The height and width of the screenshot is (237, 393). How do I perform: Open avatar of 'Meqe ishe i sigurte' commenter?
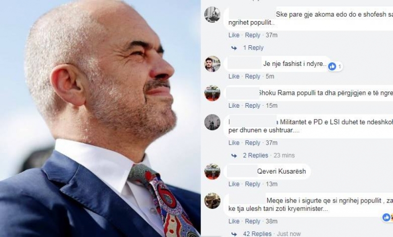[x=212, y=201]
